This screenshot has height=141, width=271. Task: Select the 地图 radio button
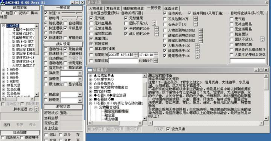[3, 13]
